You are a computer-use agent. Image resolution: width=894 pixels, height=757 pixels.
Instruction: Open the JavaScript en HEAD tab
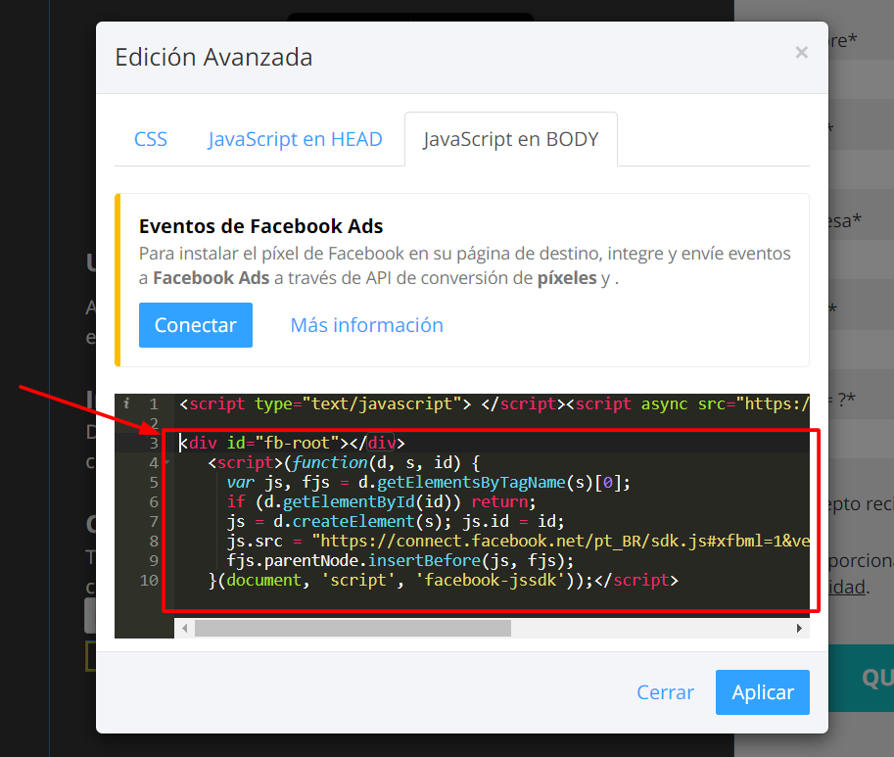click(x=295, y=139)
